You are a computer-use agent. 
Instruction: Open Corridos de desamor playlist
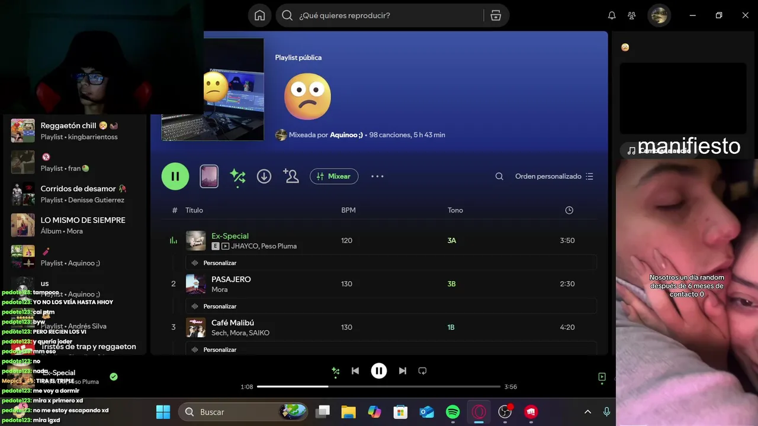pyautogui.click(x=76, y=194)
